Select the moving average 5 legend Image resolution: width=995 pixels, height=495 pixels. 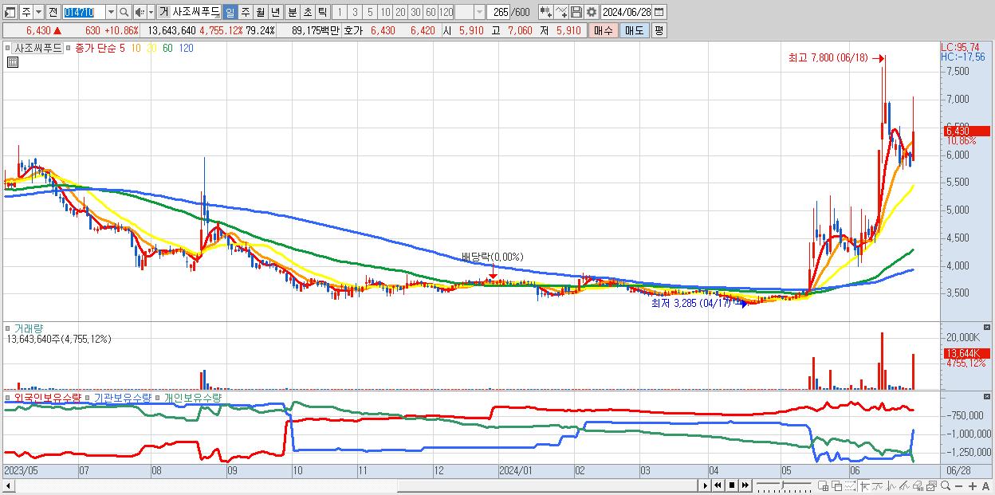pyautogui.click(x=122, y=48)
